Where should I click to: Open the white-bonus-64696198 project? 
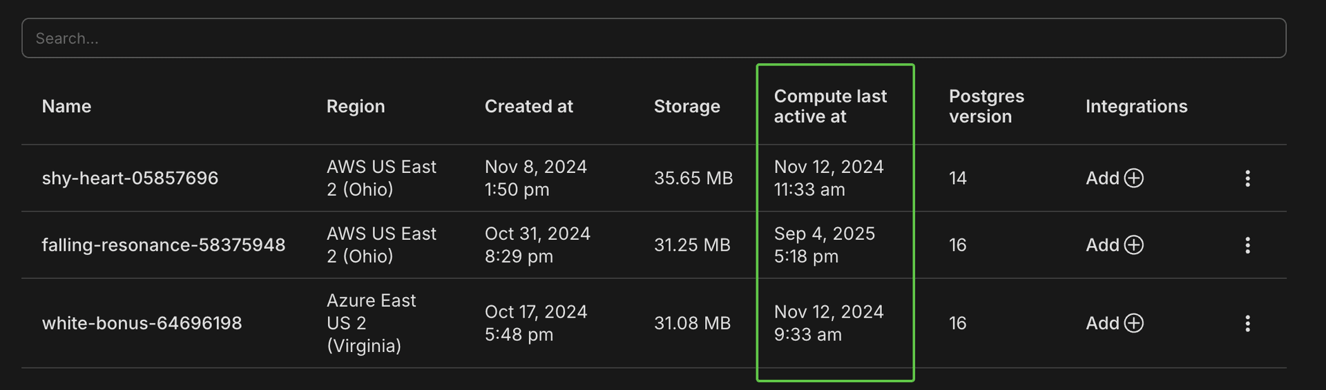point(142,323)
